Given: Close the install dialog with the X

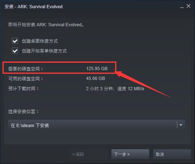Looking at the screenshot, I should 188,6.
